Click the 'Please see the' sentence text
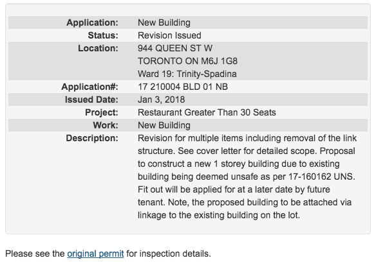Image resolution: width=376 pixels, height=267 pixels. point(35,254)
